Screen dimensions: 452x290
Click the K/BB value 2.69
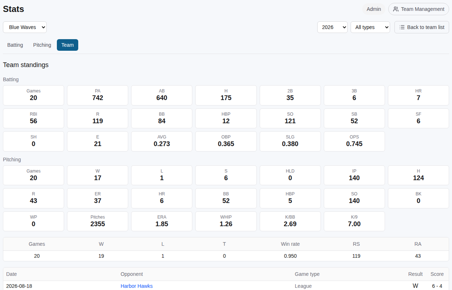pos(290,224)
